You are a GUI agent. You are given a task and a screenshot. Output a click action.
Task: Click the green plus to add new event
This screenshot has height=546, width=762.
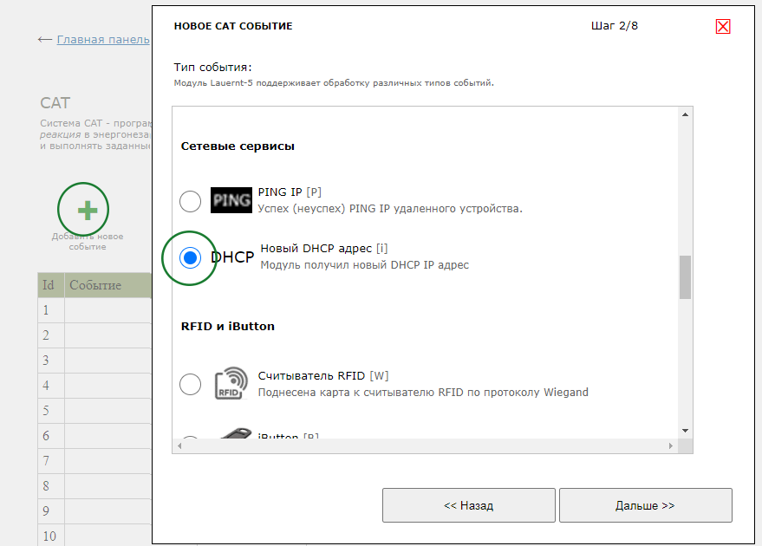[83, 209]
